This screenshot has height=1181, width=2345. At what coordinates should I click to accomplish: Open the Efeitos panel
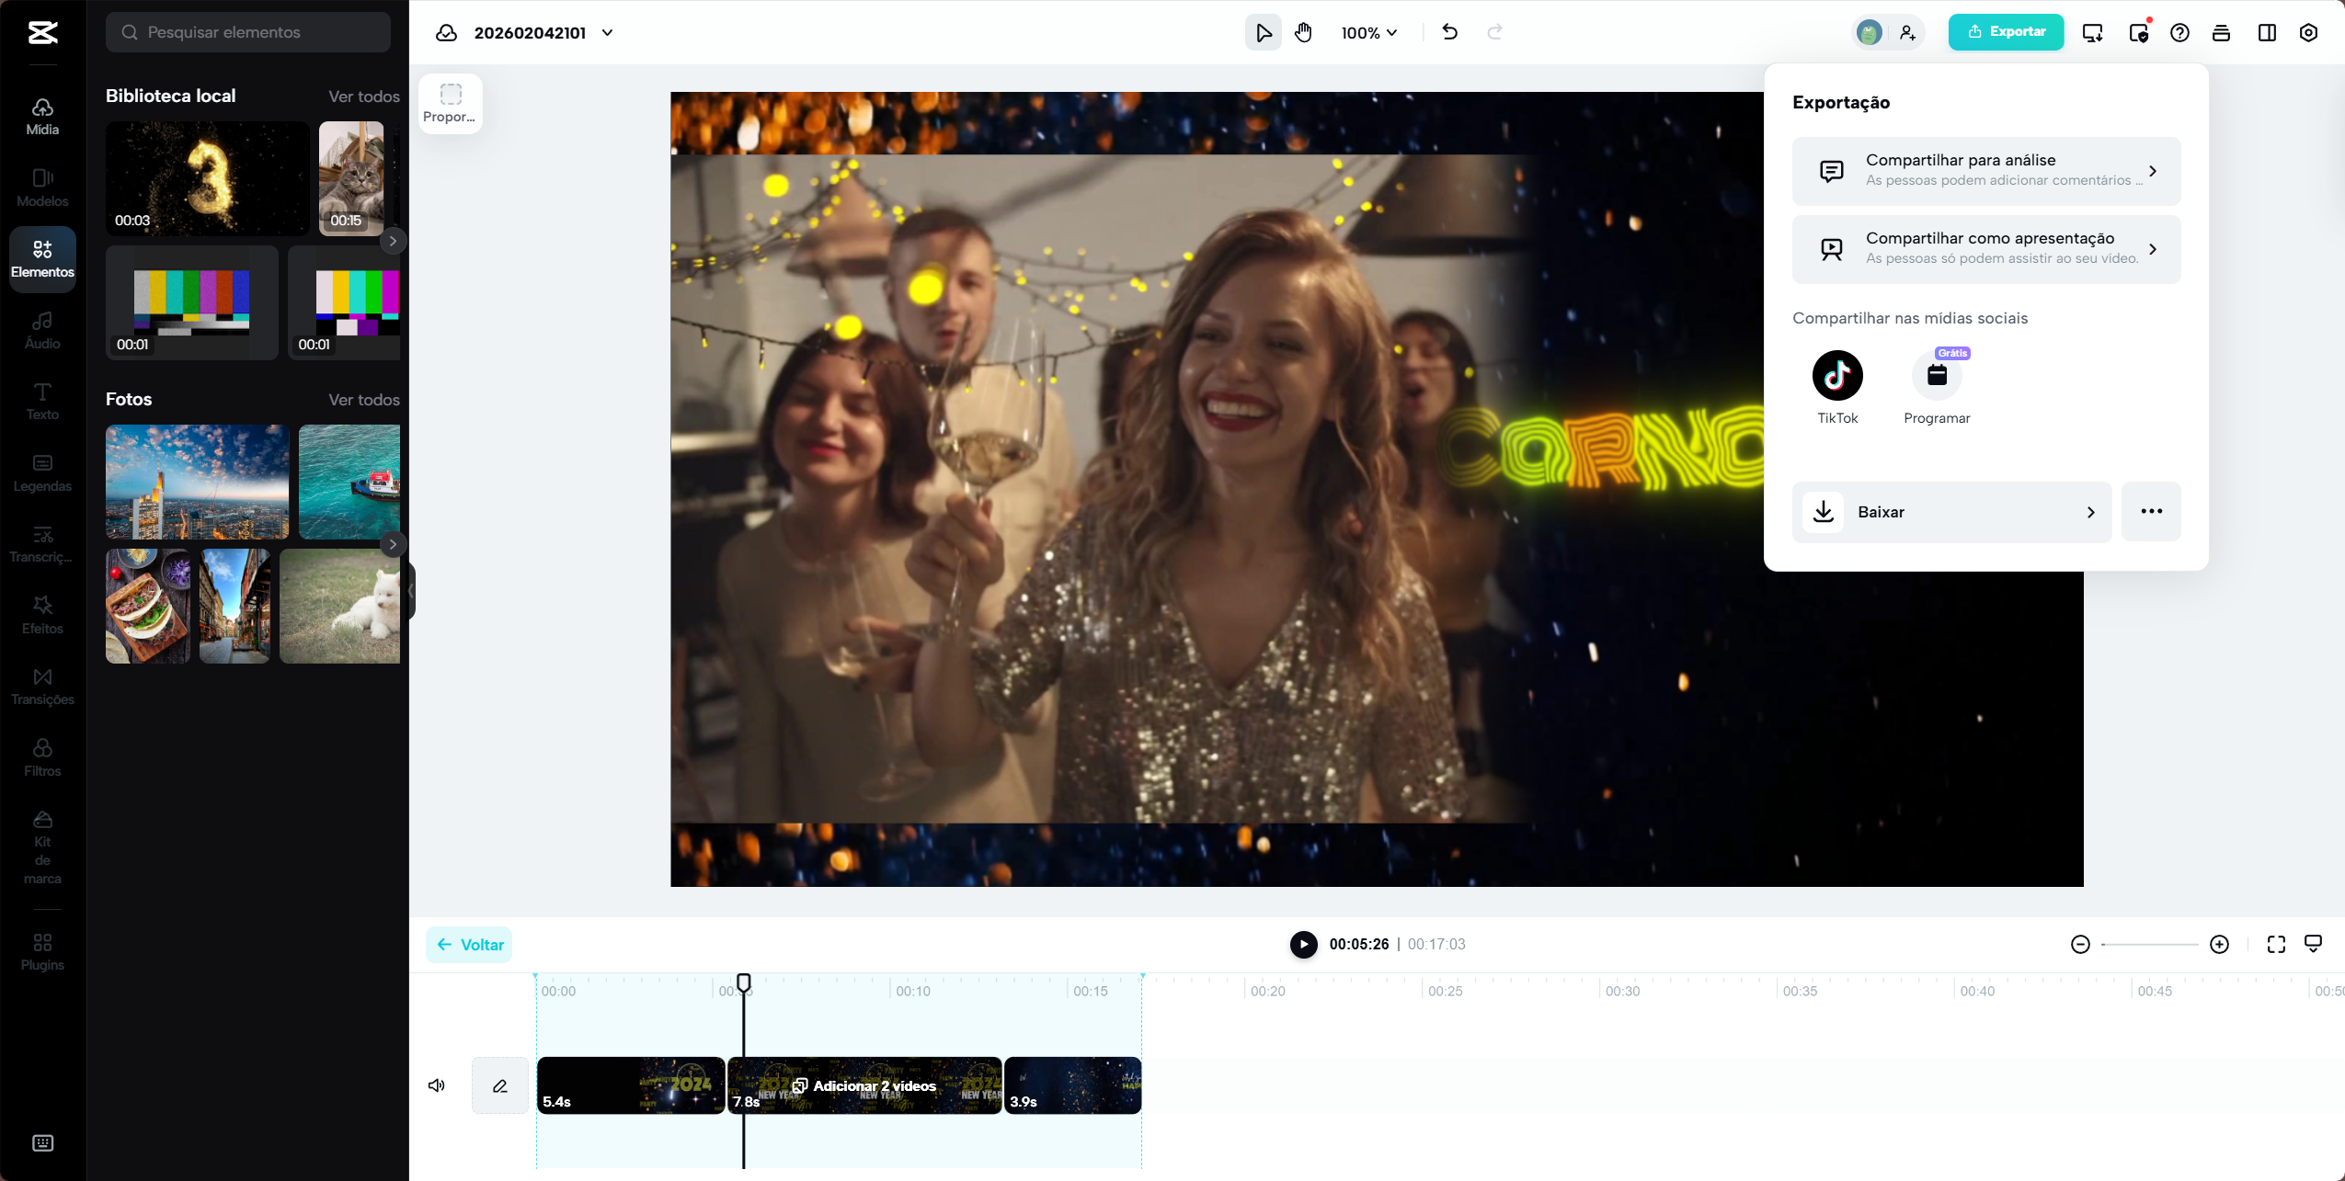[x=42, y=614]
